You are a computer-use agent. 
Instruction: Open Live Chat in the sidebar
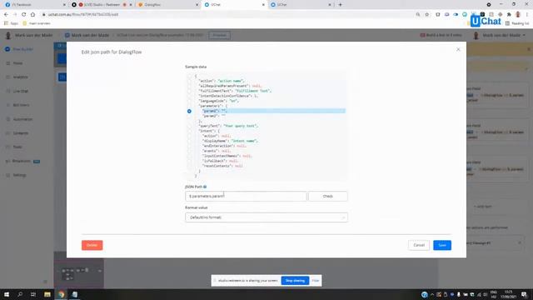(17, 91)
